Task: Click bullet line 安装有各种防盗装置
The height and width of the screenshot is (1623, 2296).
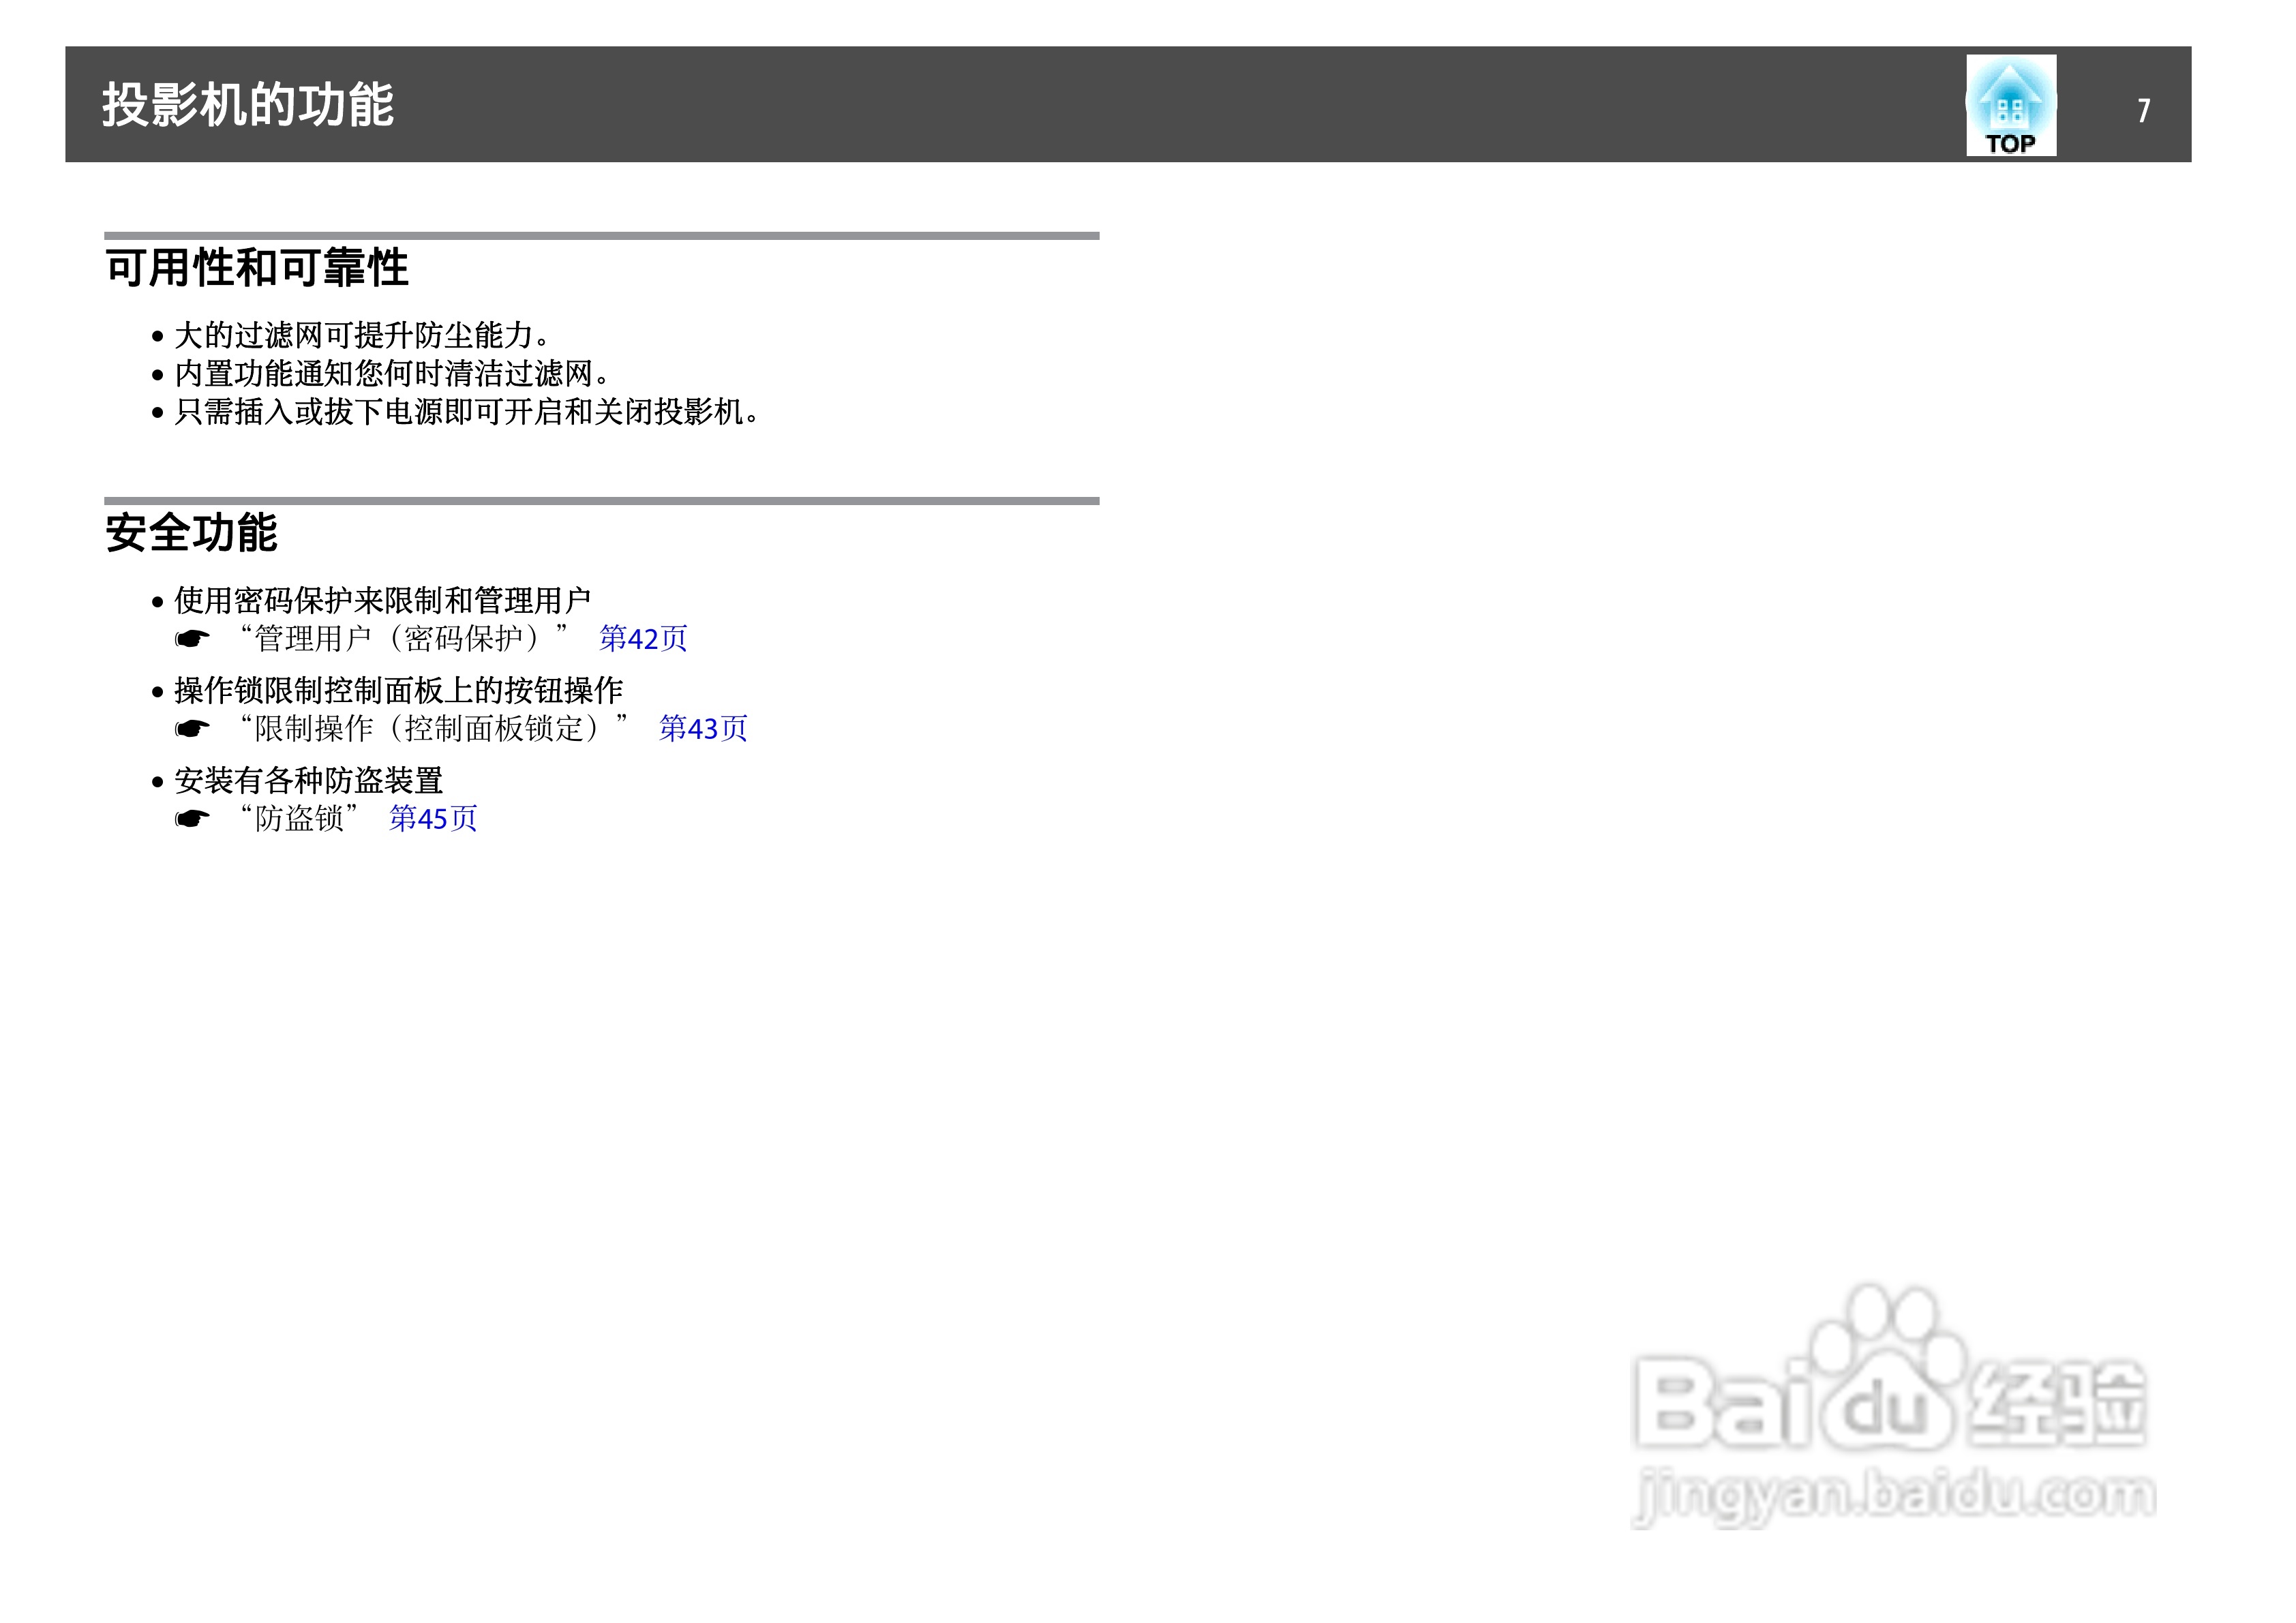Action: pos(308,780)
